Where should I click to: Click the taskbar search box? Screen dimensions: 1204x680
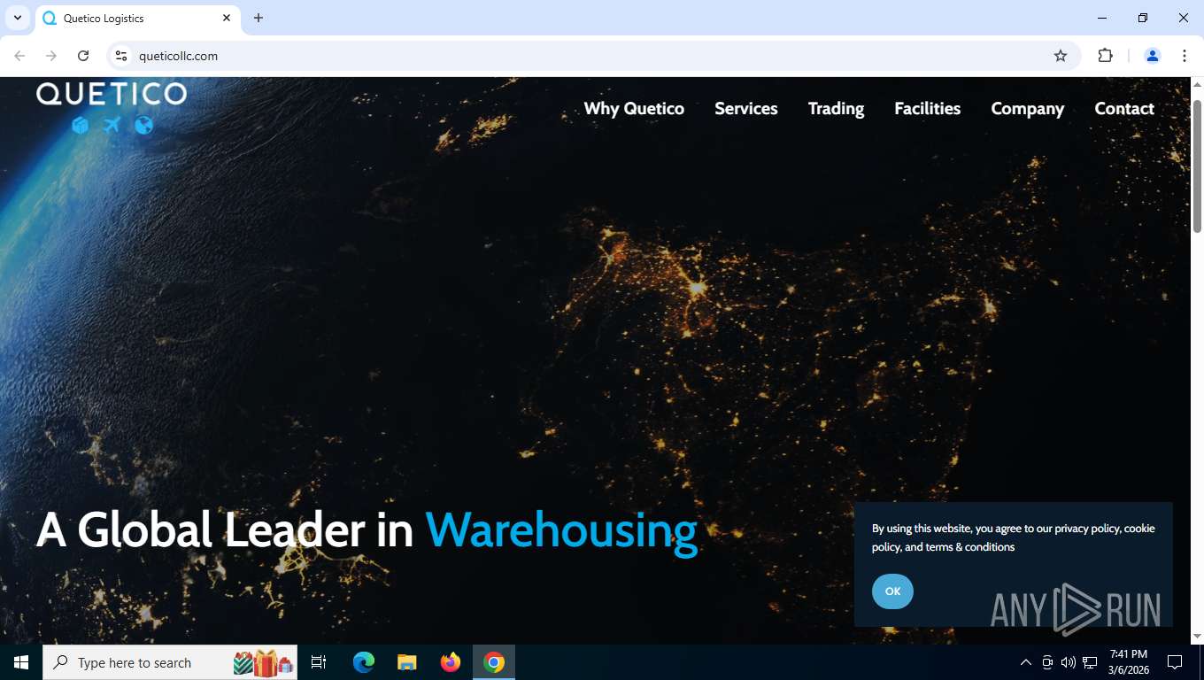point(170,662)
